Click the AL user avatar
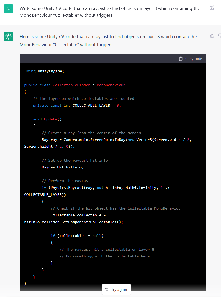This screenshot has height=297, width=221. pyautogui.click(x=9, y=9)
